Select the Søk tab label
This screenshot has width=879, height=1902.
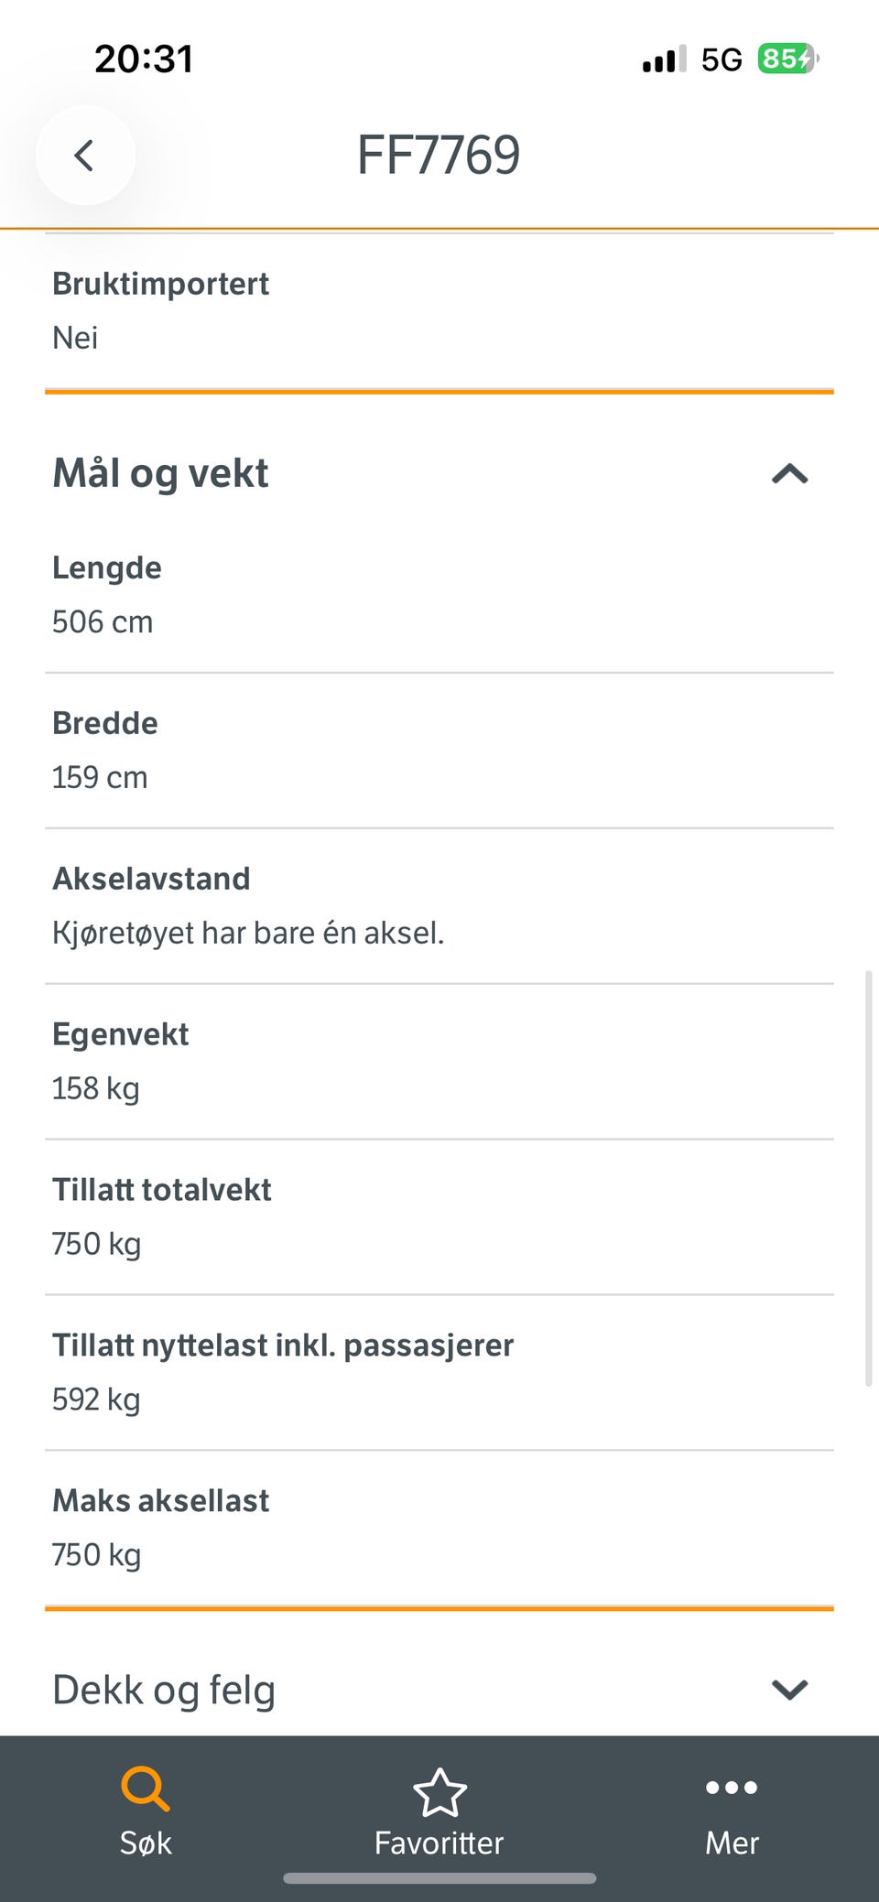click(x=146, y=1843)
